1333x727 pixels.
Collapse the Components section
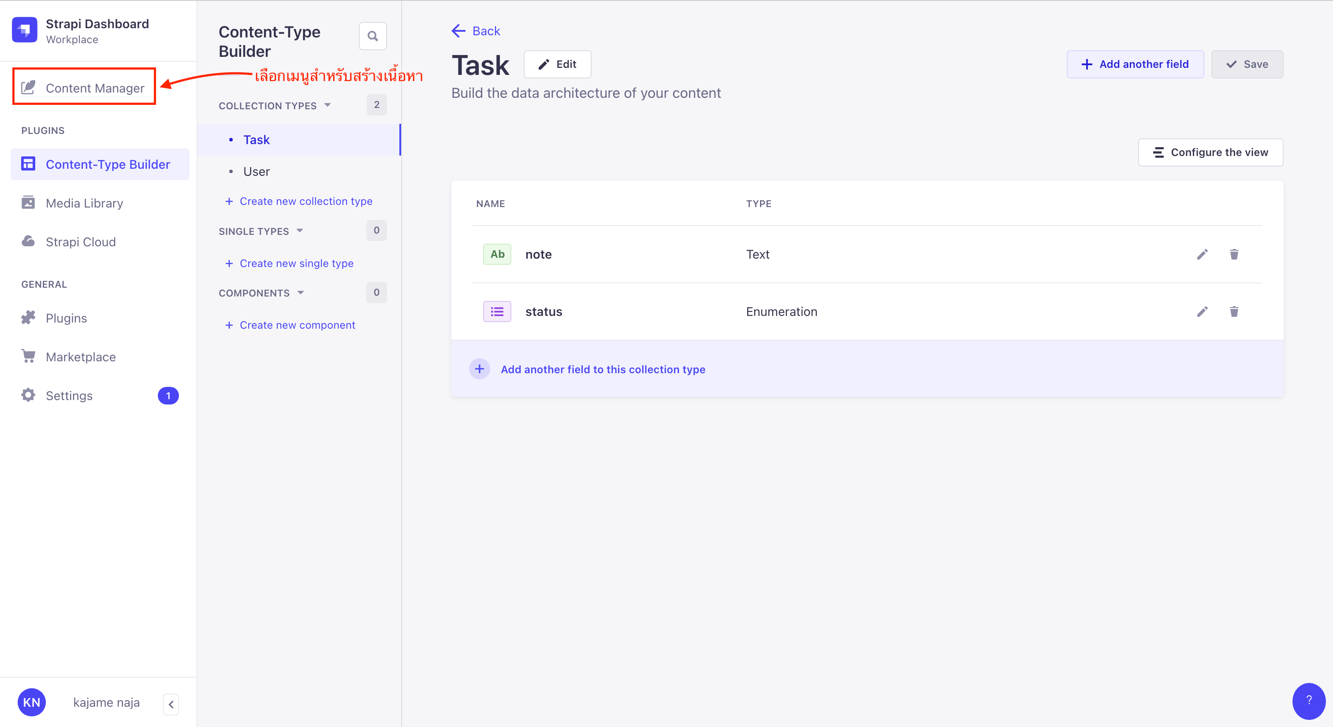261,293
